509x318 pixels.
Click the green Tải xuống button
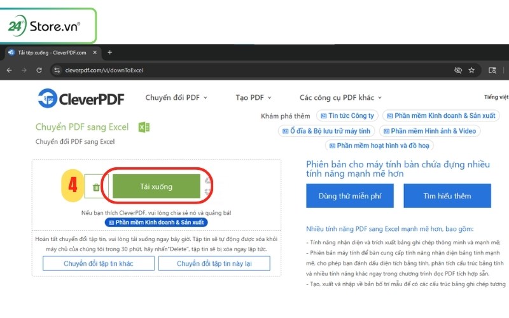(157, 186)
